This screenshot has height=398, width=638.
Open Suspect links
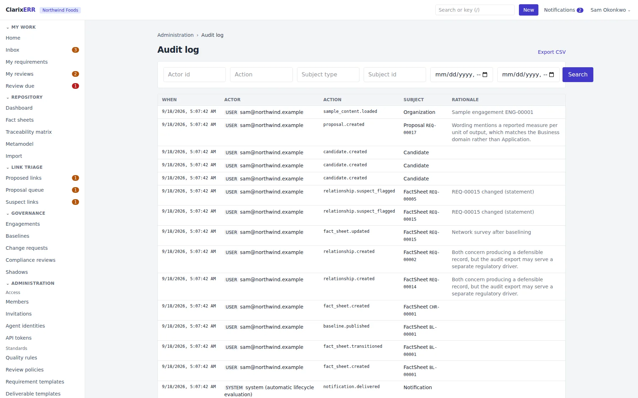tap(42, 202)
